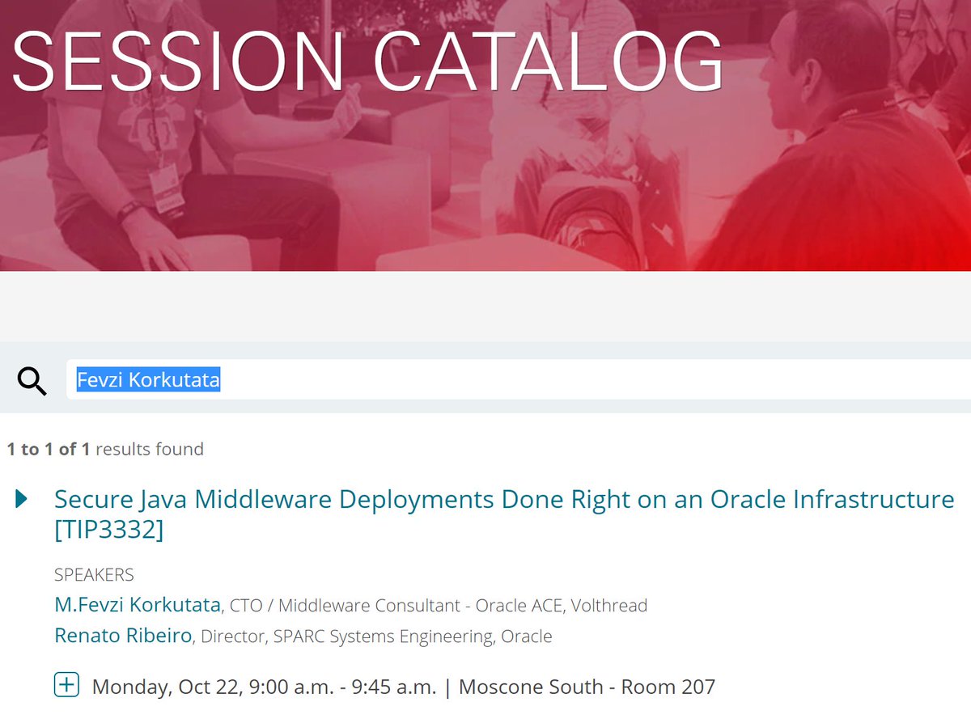This screenshot has width=971, height=719.
Task: Open M.Fevzi Korkutata speaker profile
Action: click(x=138, y=604)
